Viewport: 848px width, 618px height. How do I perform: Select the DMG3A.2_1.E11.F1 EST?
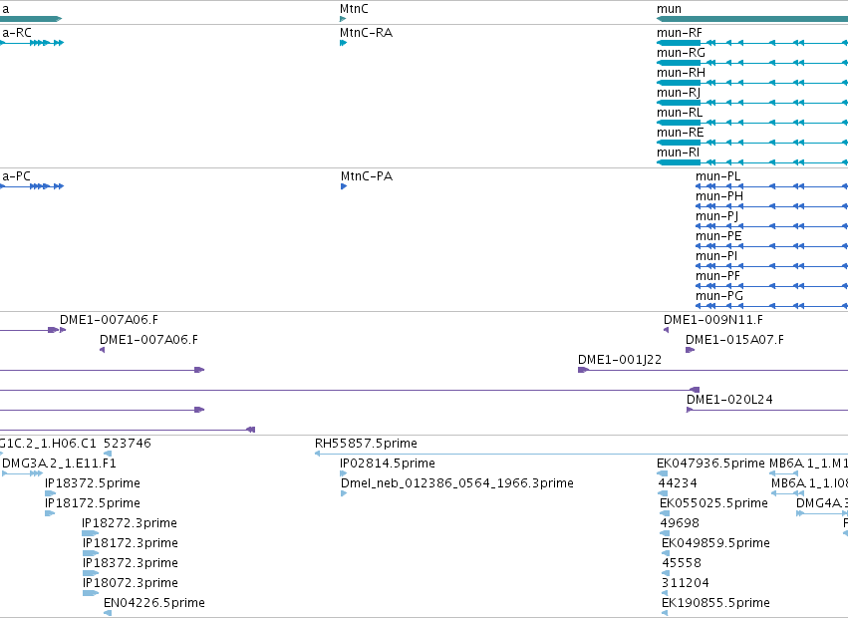[22, 473]
